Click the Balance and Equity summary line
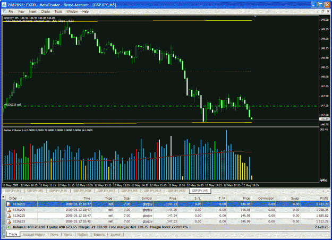Screen dimensions: 332x240 pos(100,227)
